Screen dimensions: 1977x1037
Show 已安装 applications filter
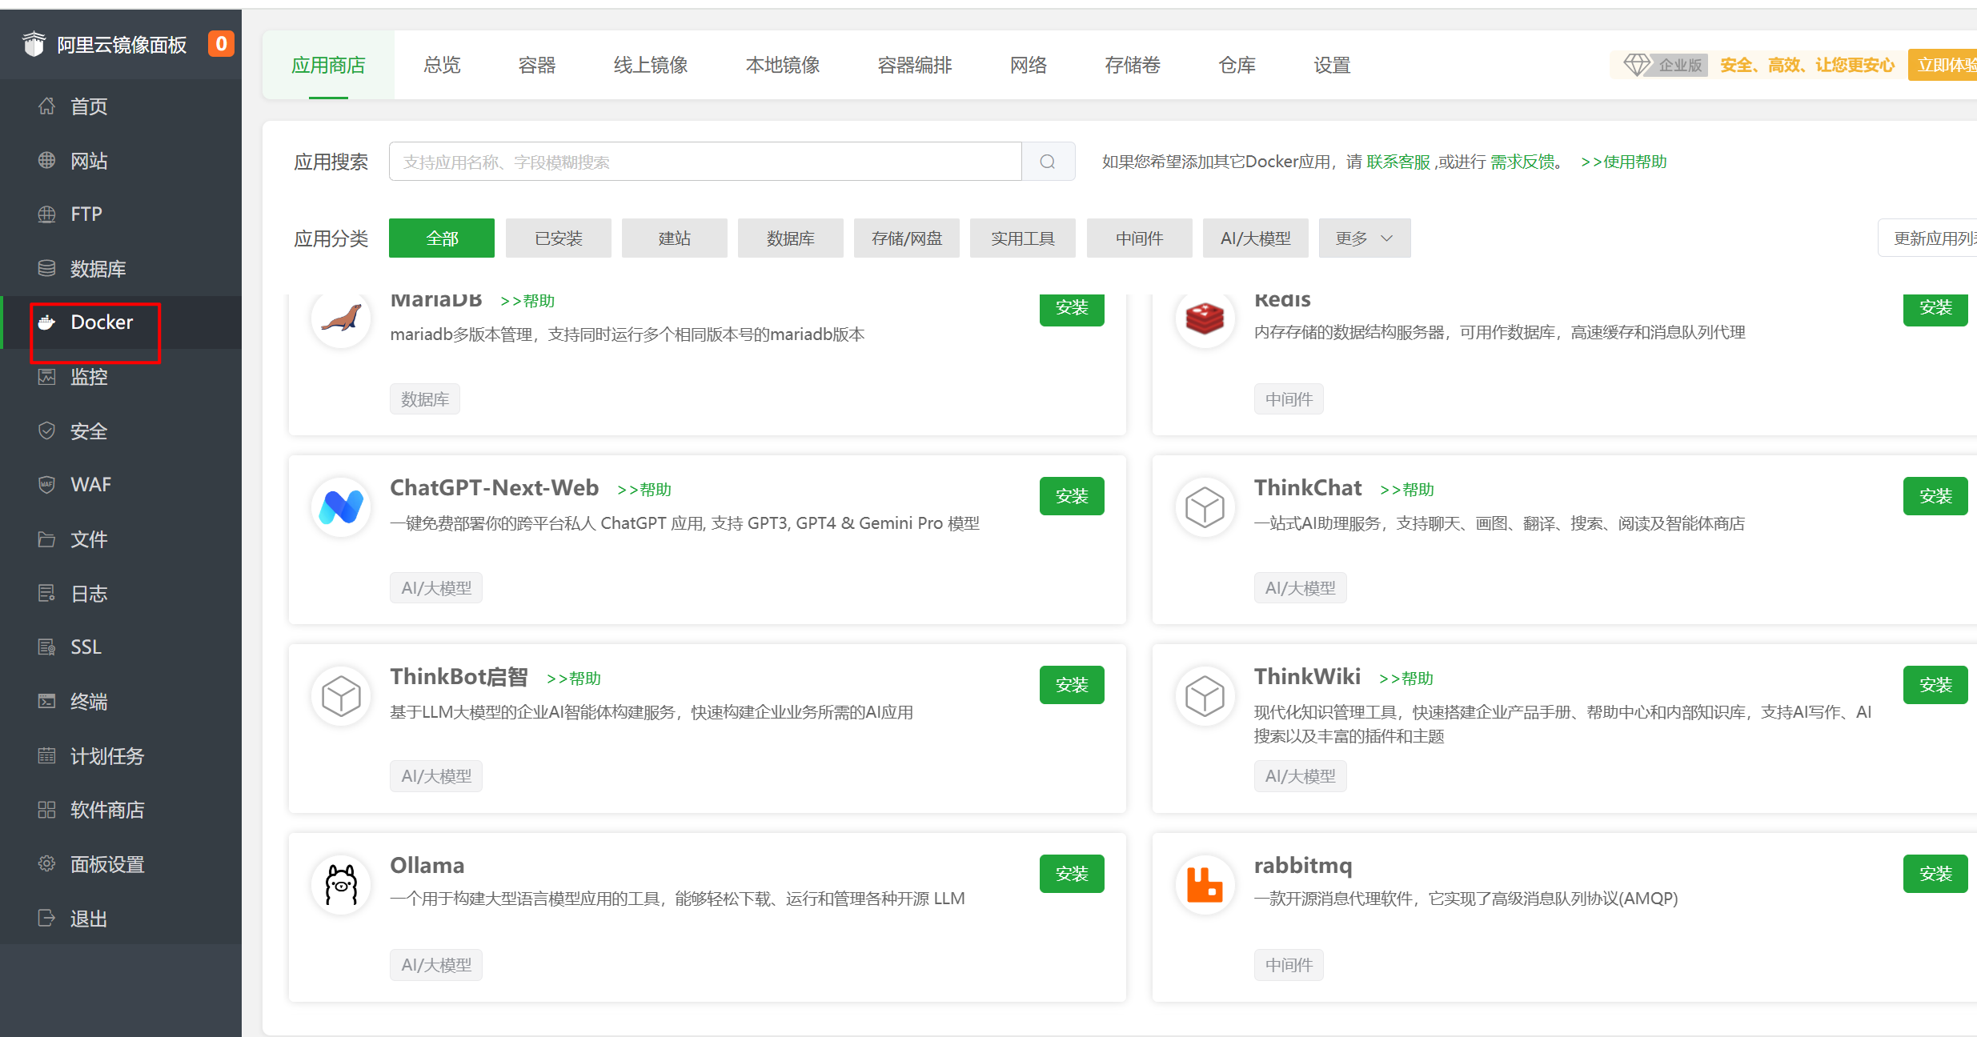558,238
